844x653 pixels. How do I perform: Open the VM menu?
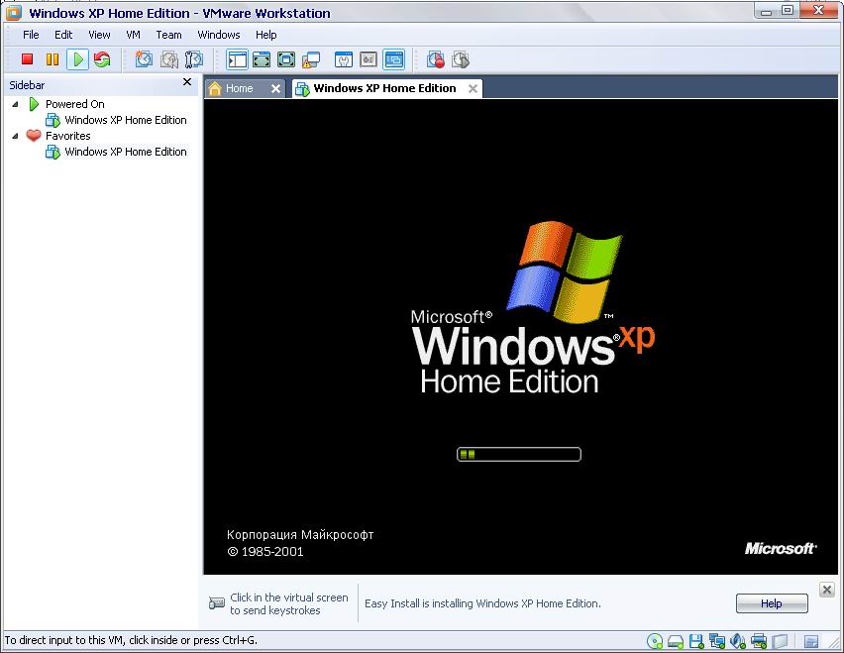[x=133, y=35]
